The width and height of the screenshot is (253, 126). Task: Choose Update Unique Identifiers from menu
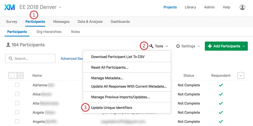pos(112,108)
